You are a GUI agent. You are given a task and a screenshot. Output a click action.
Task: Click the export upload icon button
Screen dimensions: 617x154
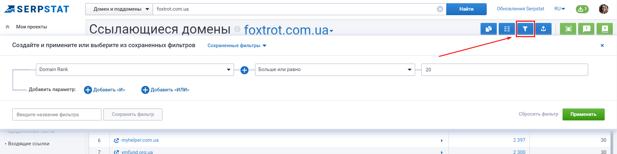click(543, 29)
